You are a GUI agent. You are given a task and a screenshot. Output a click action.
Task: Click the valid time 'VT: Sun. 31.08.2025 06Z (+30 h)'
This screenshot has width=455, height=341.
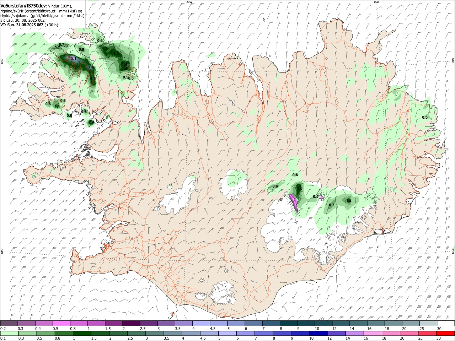click(29, 25)
